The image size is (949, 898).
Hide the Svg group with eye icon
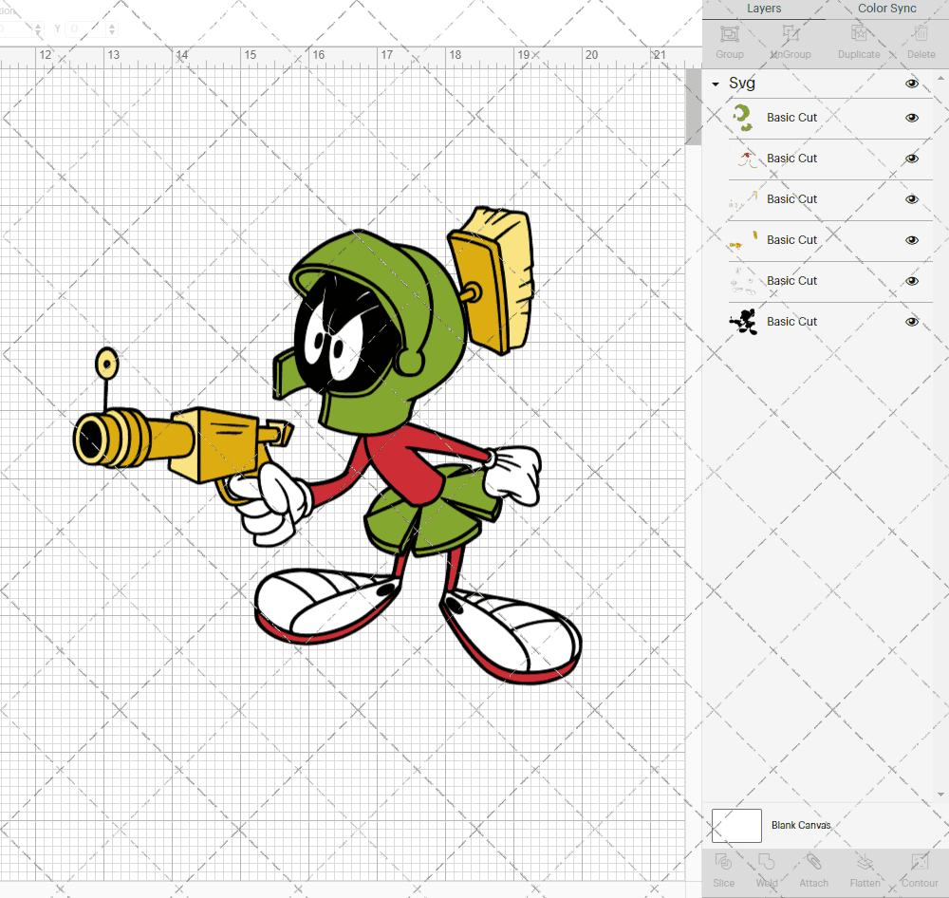click(912, 84)
